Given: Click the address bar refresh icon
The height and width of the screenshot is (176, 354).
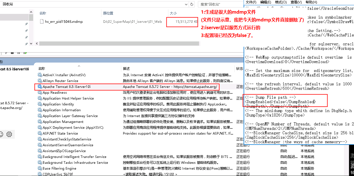Looking at the screenshot, I should click(192, 4).
